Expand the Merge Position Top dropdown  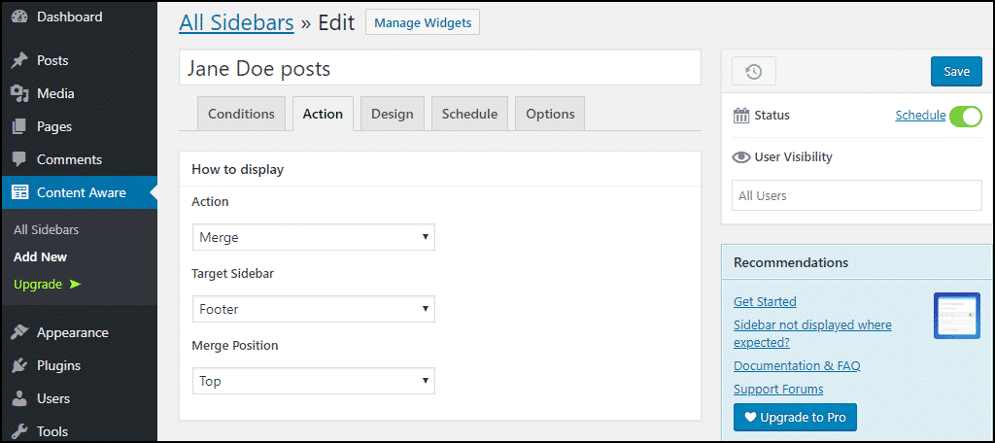313,381
